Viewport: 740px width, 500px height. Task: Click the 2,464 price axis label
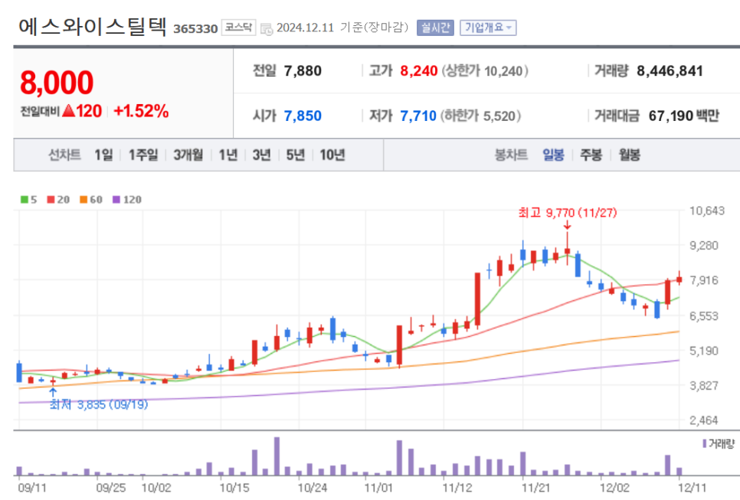704,420
